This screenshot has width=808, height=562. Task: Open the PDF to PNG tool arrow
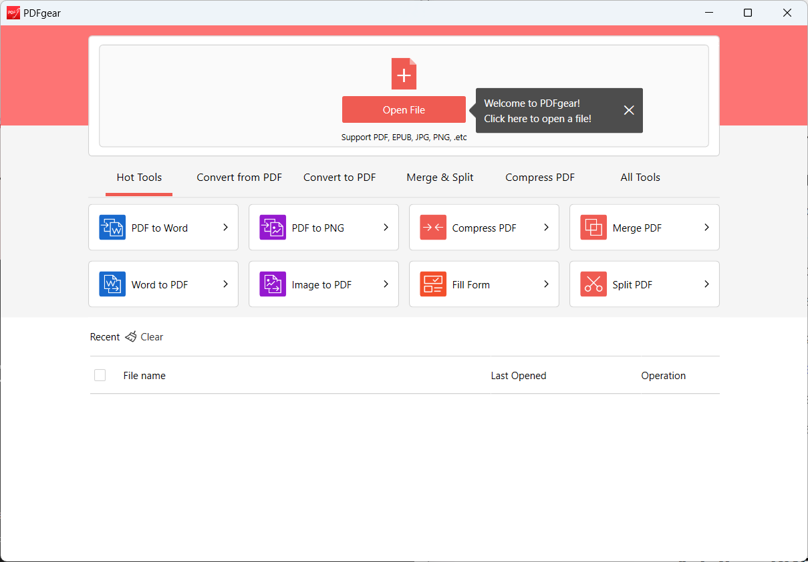pos(386,228)
